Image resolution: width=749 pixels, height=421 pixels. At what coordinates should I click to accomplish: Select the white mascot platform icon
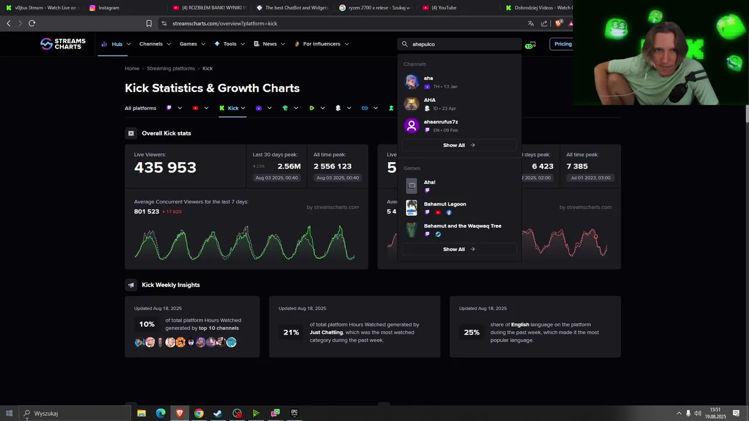tap(338, 108)
